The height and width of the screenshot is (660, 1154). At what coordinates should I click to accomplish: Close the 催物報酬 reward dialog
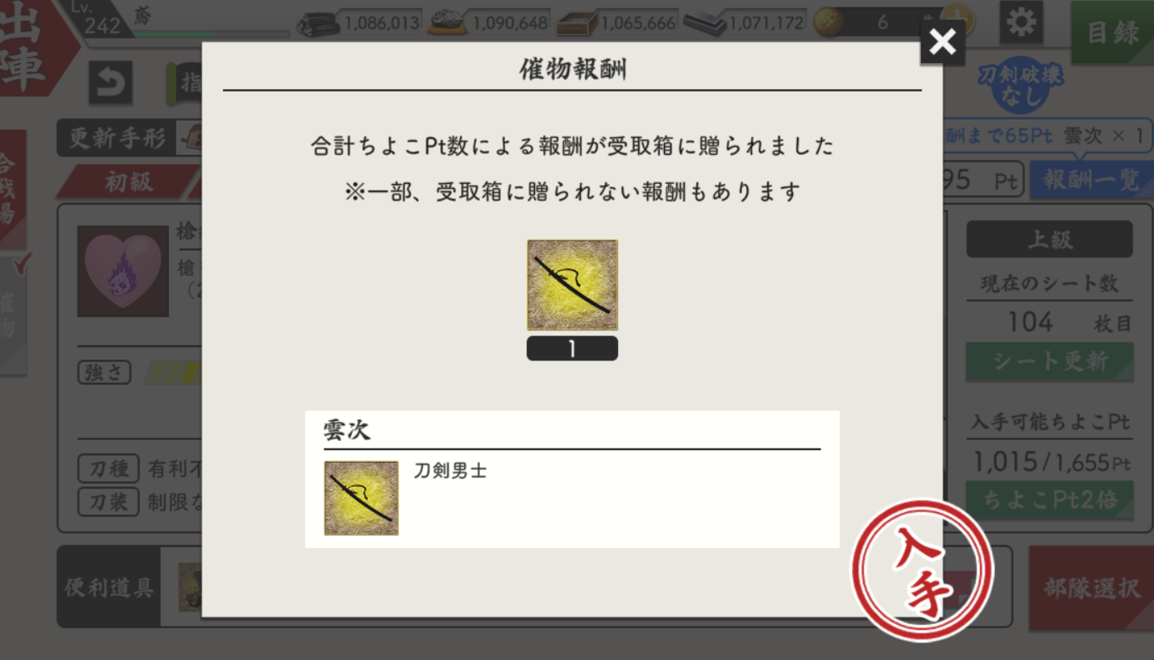[942, 42]
